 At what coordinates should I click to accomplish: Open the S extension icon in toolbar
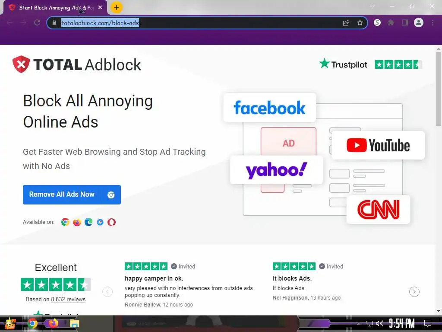tap(377, 22)
